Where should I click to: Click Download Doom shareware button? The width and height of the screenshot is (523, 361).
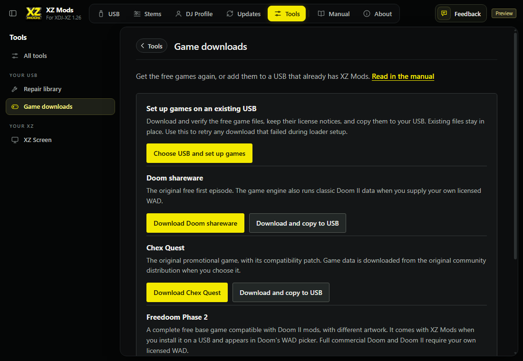[195, 223]
